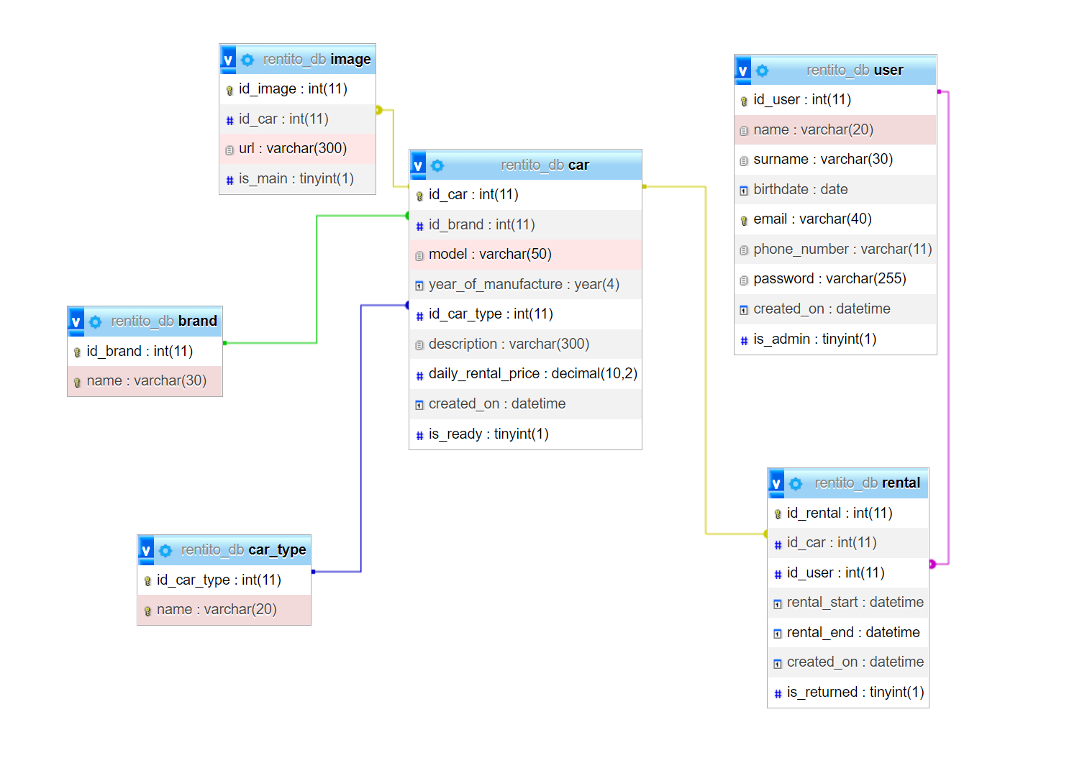Viewport: 1082px width, 758px height.
Task: Select 'id_brand : int(11)' in the brand table
Action: coord(145,351)
